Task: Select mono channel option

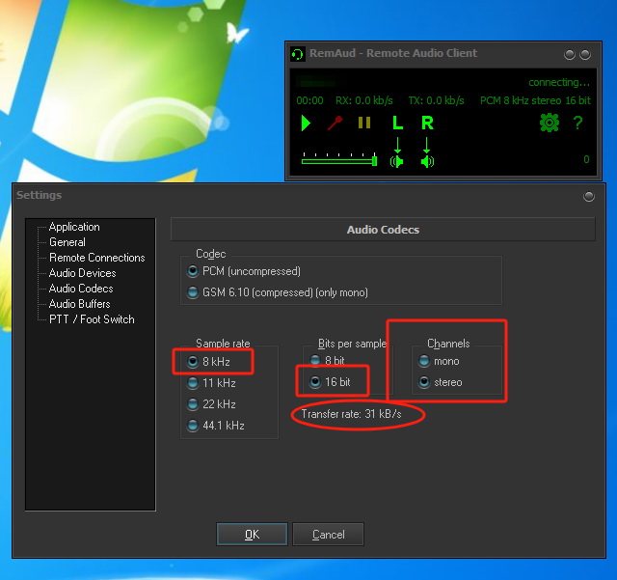Action: 439,361
